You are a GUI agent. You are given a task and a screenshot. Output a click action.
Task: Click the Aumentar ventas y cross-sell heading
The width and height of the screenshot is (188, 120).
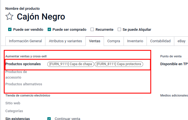click(26, 56)
